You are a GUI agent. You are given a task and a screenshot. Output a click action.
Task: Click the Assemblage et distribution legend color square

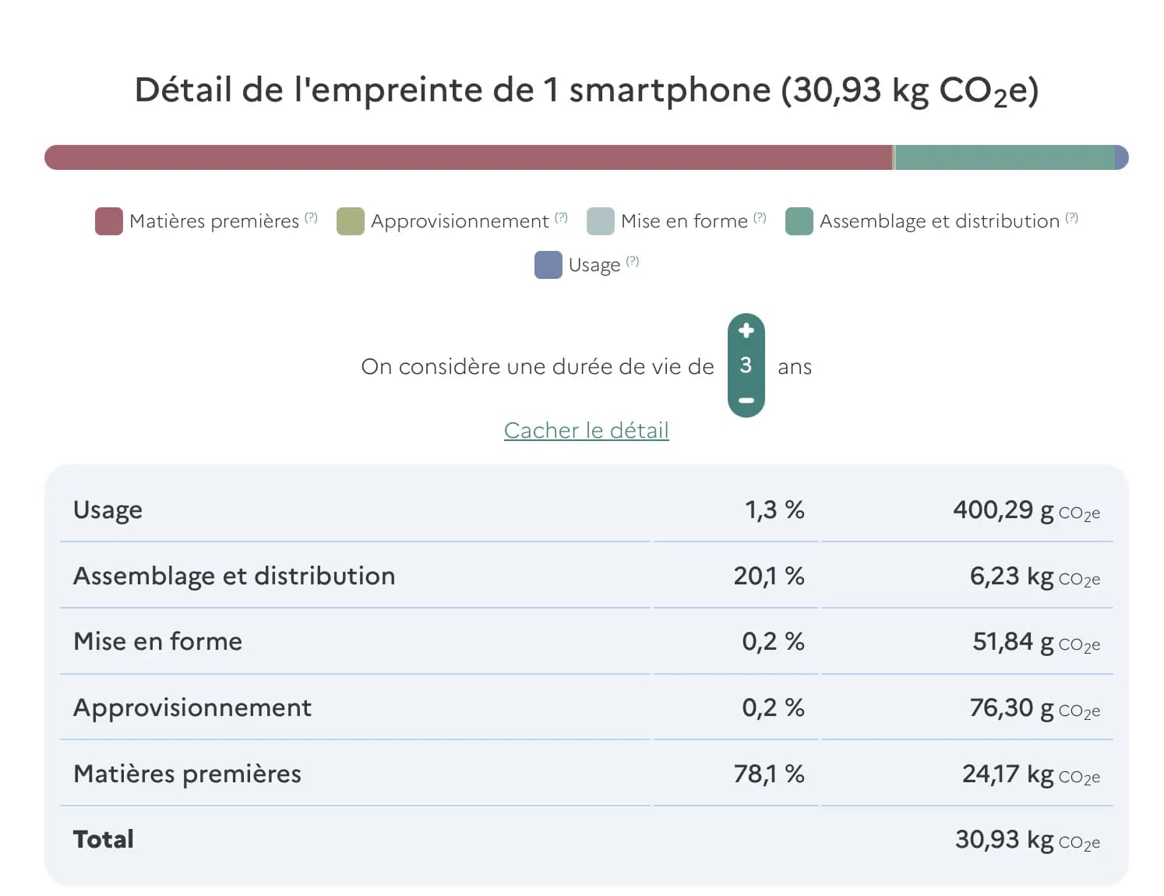point(799,220)
